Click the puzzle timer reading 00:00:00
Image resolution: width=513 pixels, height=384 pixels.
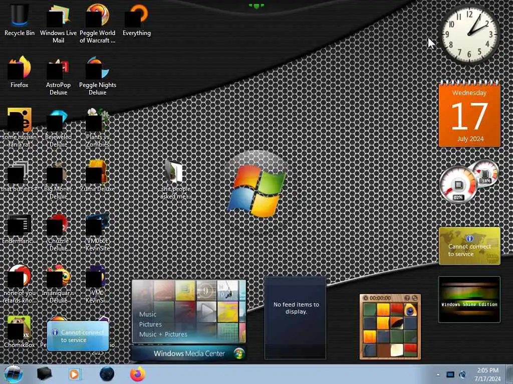(380, 298)
